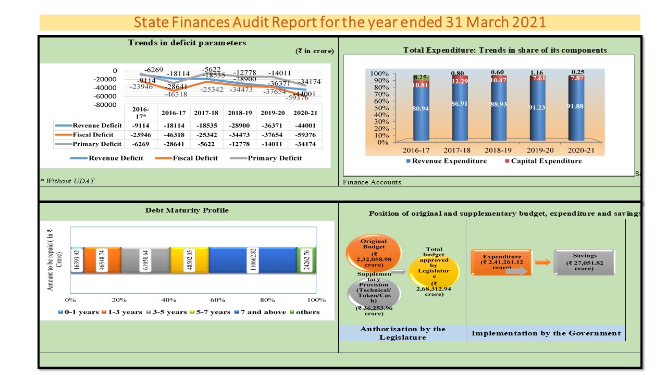Click the "2016-17*" column header in deficit table
Screen dimensions: 667x375
(141, 113)
